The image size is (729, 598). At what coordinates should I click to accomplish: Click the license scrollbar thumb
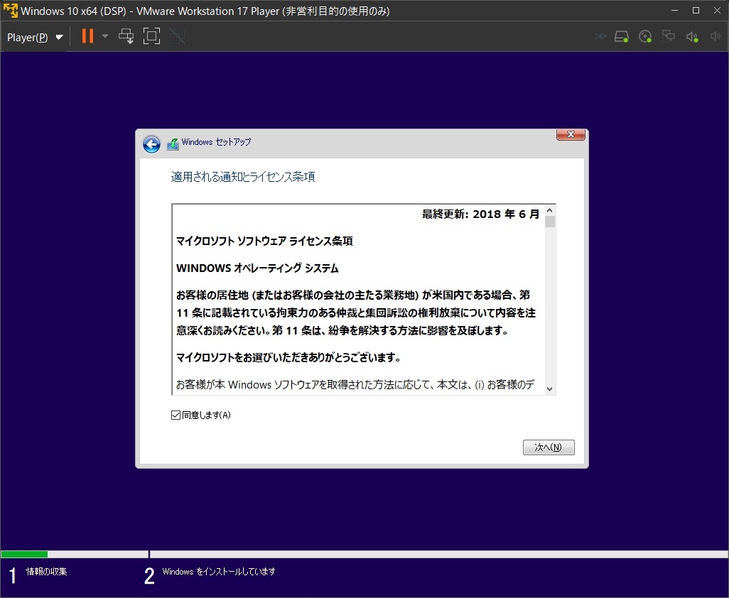click(x=549, y=221)
